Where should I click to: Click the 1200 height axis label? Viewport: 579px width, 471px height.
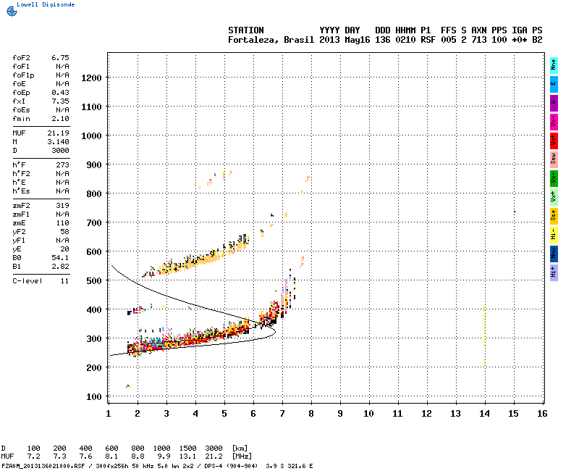click(91, 78)
